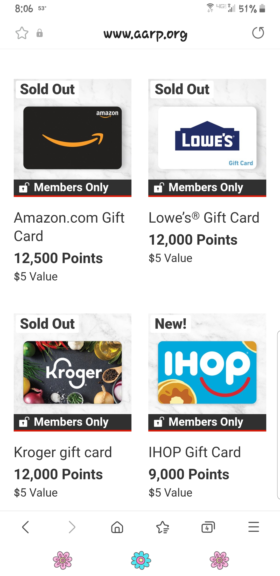Open the Amazon.com Gift Card image

[73, 138]
